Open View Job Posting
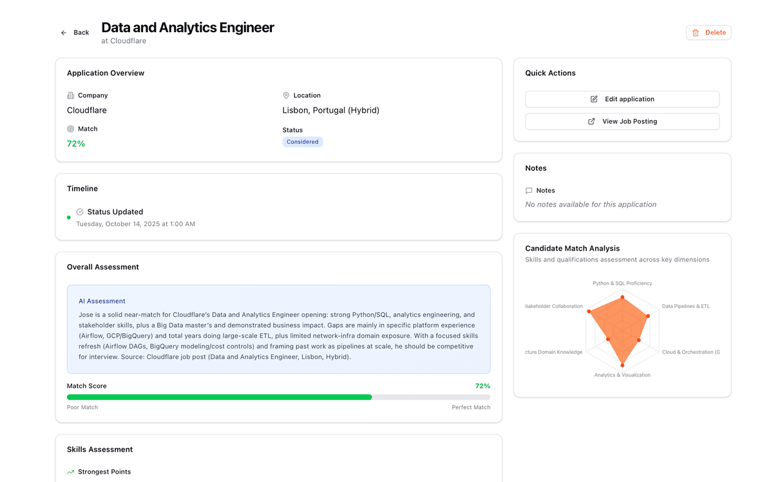 tap(622, 121)
